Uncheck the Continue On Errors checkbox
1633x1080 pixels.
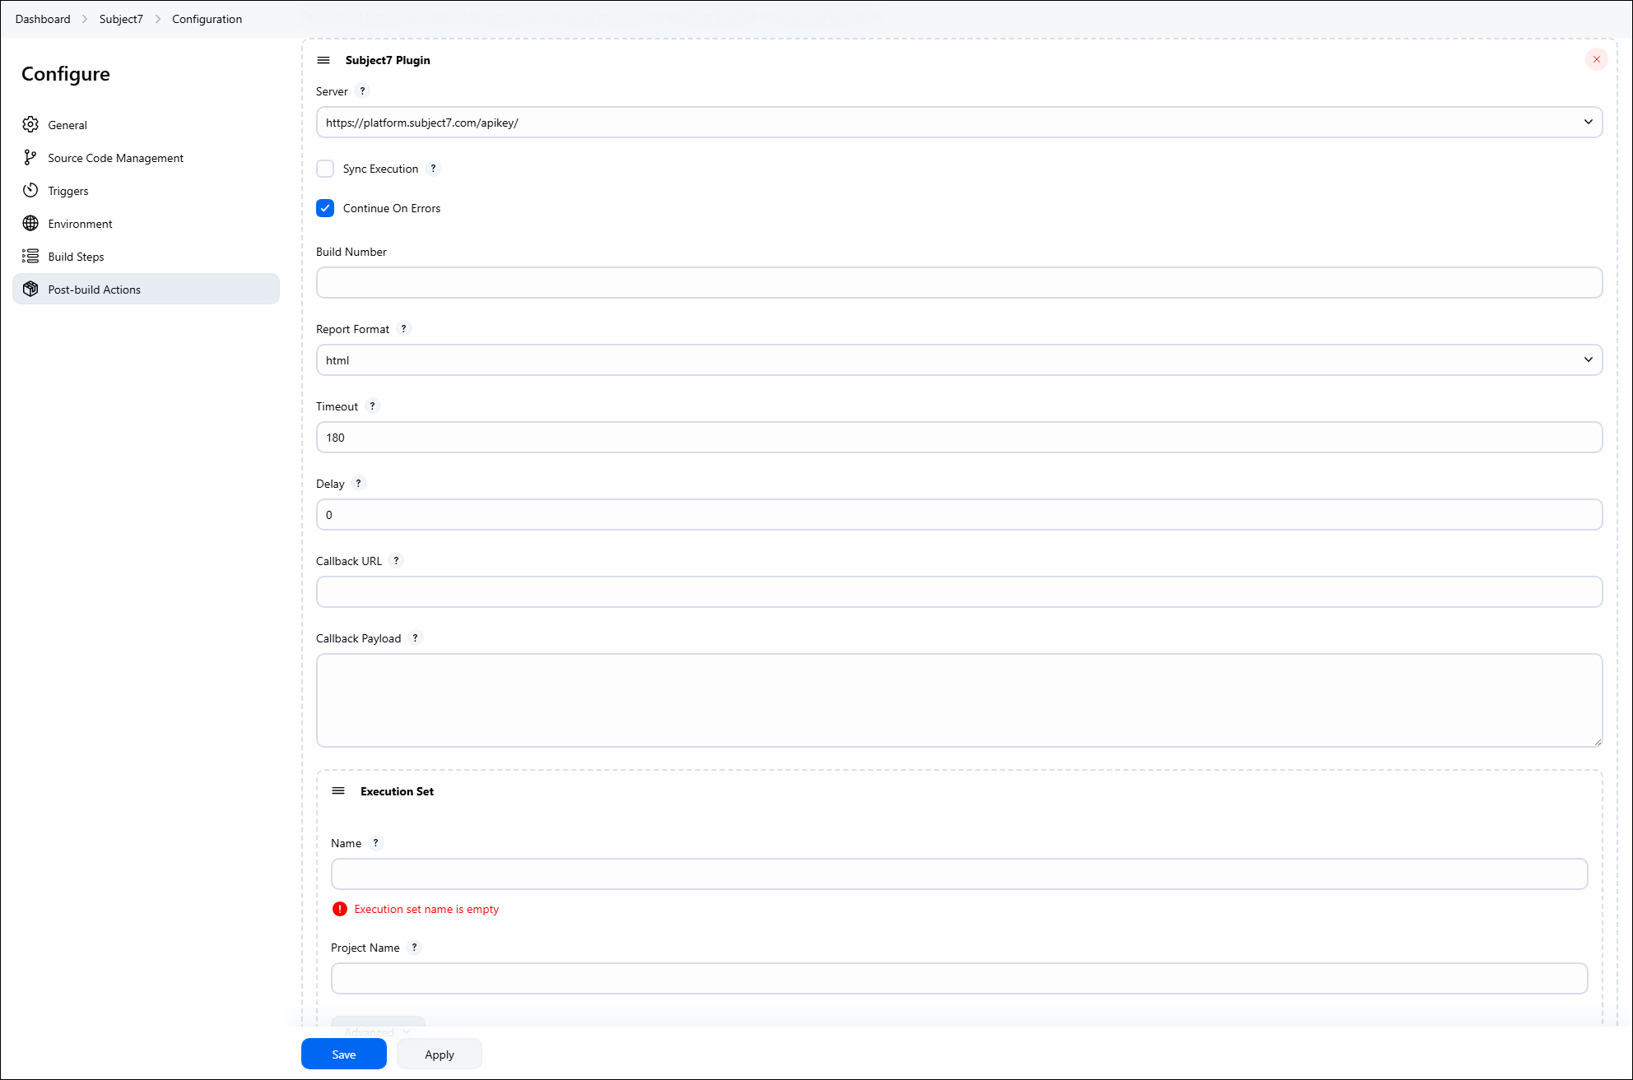pos(325,208)
